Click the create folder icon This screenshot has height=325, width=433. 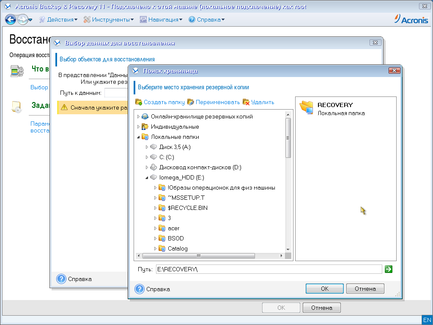pyautogui.click(x=139, y=102)
